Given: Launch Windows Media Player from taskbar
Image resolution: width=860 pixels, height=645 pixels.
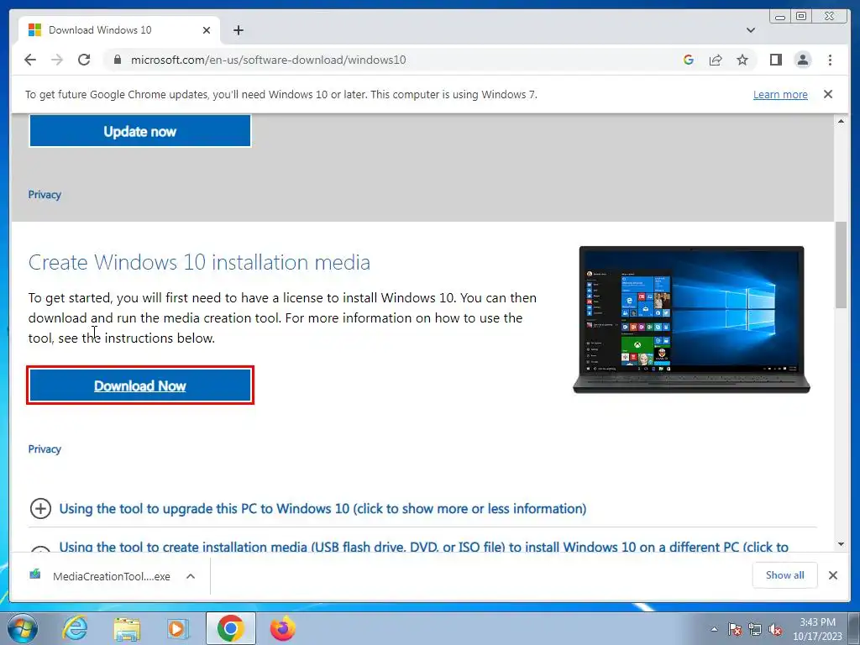Looking at the screenshot, I should (178, 628).
